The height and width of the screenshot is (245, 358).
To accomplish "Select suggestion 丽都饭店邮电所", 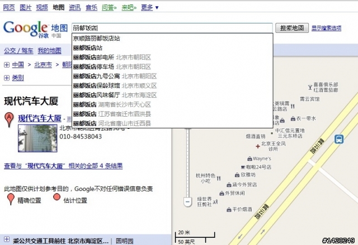I will point(172,57).
